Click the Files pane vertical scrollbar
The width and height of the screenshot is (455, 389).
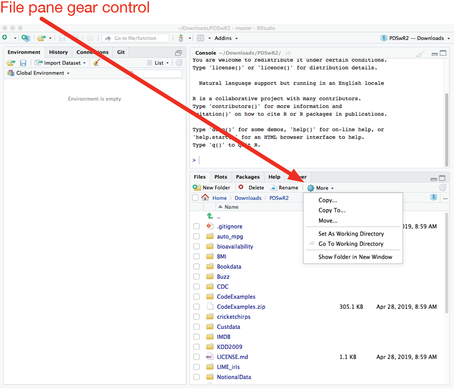click(x=446, y=263)
